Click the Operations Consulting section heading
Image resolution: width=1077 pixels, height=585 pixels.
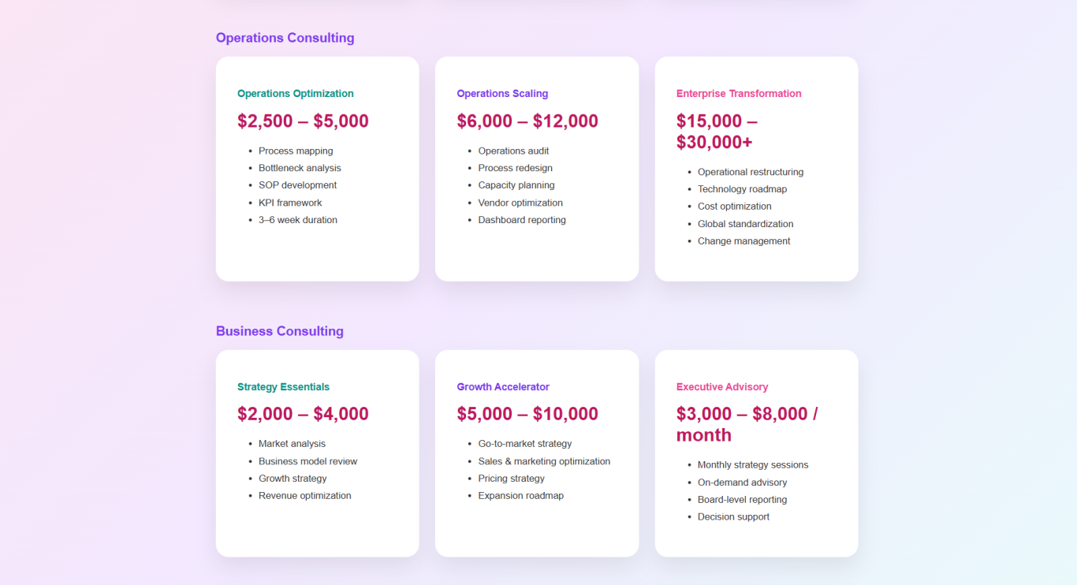coord(285,38)
